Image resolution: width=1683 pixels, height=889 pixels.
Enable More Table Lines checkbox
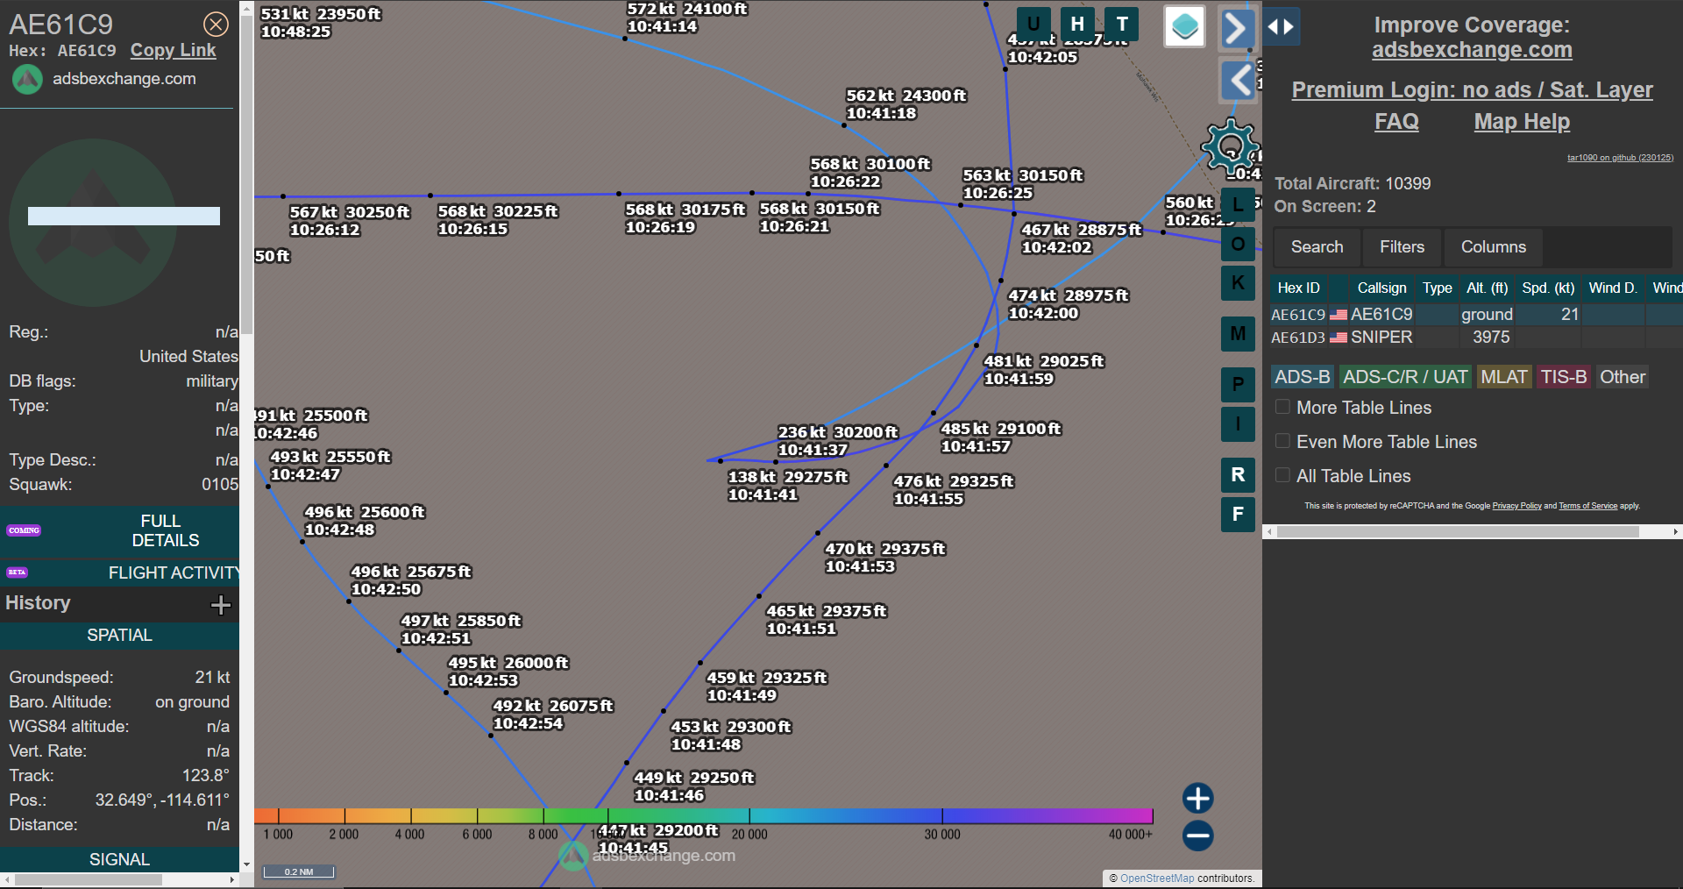(x=1282, y=407)
